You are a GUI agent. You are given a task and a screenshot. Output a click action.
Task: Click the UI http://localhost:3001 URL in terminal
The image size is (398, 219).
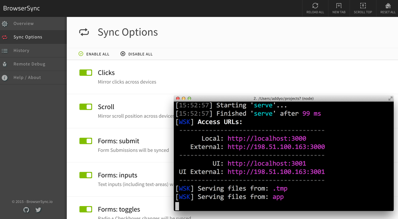coord(267,163)
